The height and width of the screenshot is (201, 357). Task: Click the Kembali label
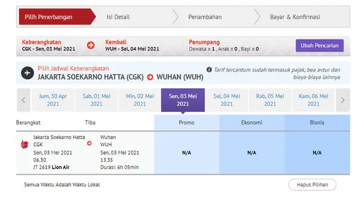click(115, 42)
